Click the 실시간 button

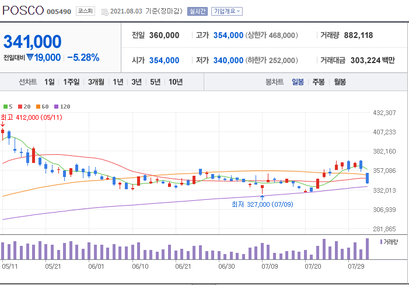pos(197,11)
